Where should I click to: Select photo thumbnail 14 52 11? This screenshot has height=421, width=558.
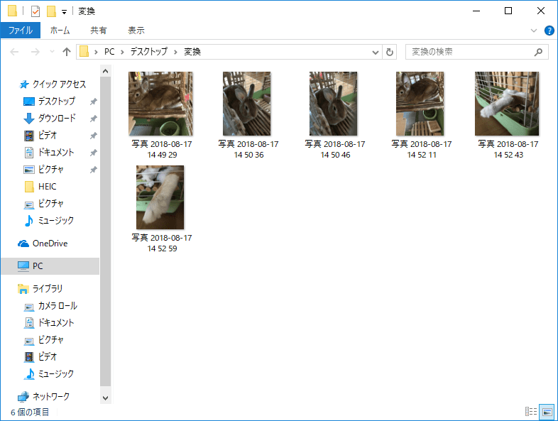420,104
